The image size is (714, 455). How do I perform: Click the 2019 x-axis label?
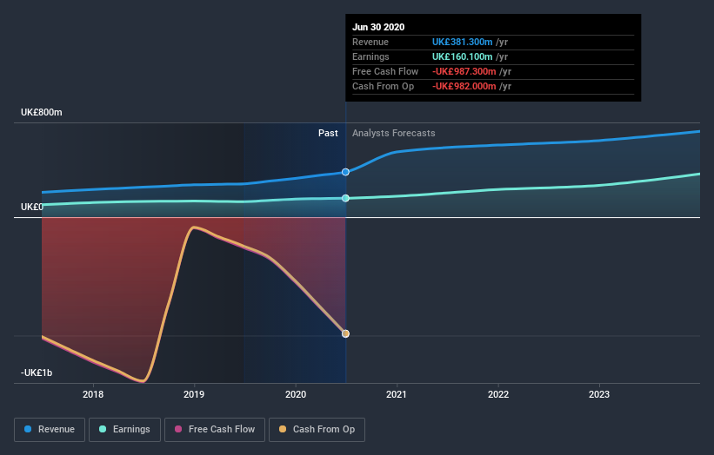coord(194,394)
